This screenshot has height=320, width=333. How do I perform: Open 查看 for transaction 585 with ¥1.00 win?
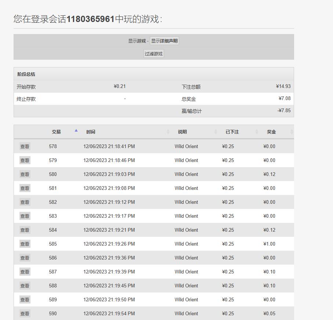coord(25,244)
